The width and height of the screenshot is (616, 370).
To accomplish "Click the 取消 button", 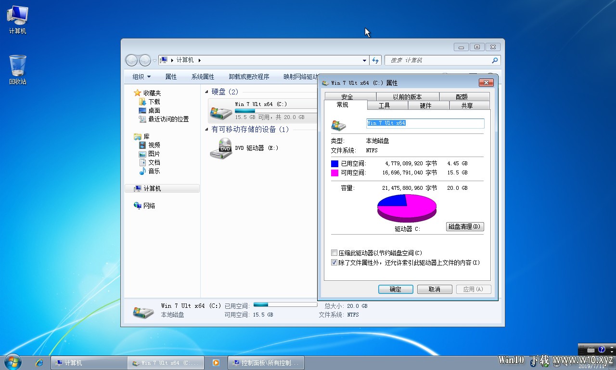I will click(435, 289).
